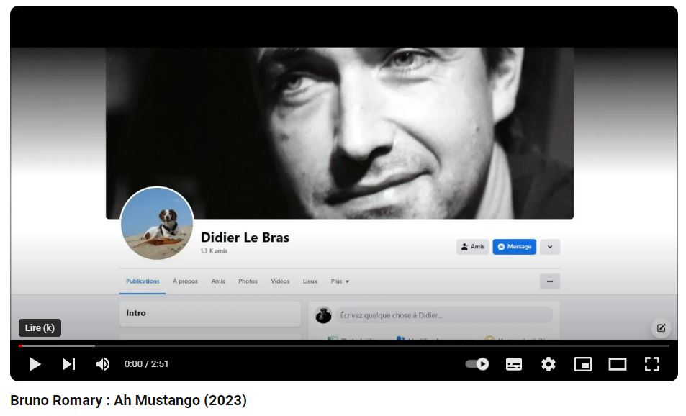Open the Plus dropdown in profile tabs
The width and height of the screenshot is (686, 416).
click(340, 281)
